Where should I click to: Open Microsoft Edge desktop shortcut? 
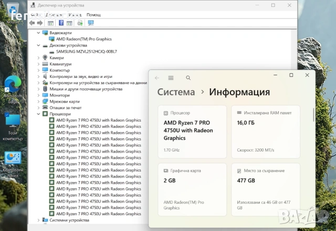pyautogui.click(x=13, y=89)
